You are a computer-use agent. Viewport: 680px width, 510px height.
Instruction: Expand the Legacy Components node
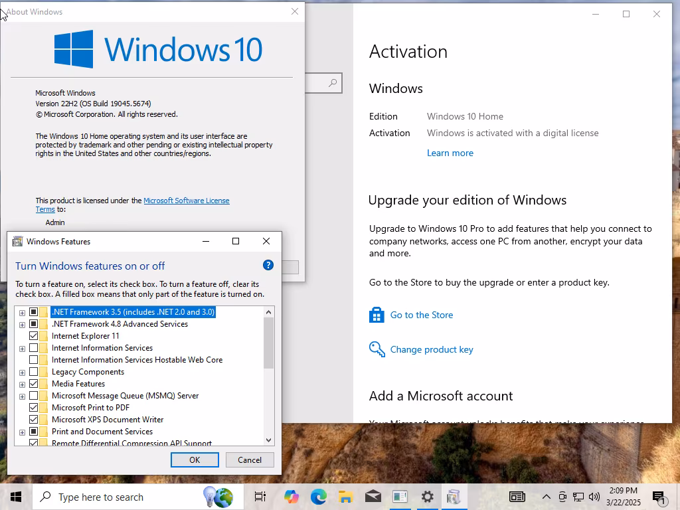click(x=22, y=372)
